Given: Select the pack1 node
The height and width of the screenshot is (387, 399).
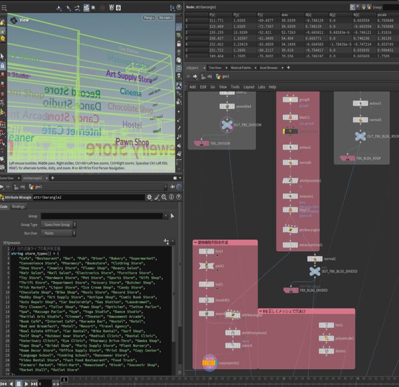Looking at the screenshot, I should [x=207, y=266].
